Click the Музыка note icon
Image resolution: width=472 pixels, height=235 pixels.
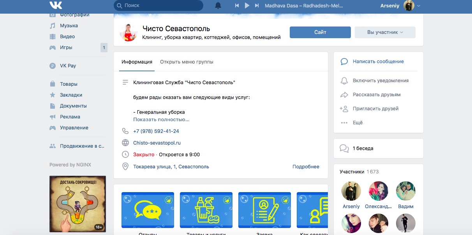(x=53, y=26)
